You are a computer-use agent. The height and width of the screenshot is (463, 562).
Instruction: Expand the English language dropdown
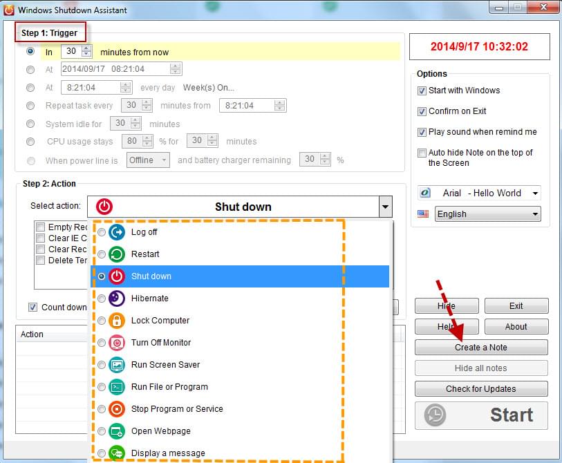tap(534, 214)
